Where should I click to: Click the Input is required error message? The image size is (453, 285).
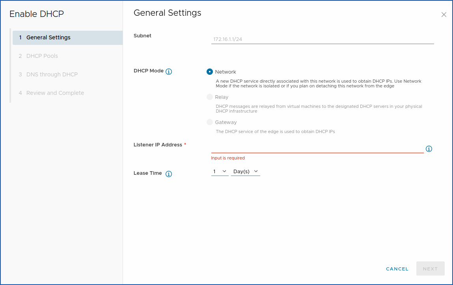(228, 157)
